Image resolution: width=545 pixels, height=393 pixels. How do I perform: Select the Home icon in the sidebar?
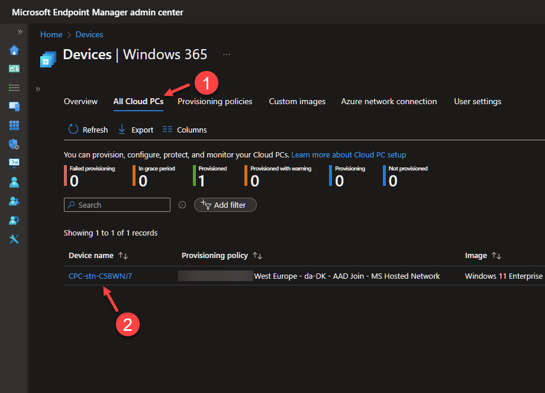pyautogui.click(x=14, y=50)
